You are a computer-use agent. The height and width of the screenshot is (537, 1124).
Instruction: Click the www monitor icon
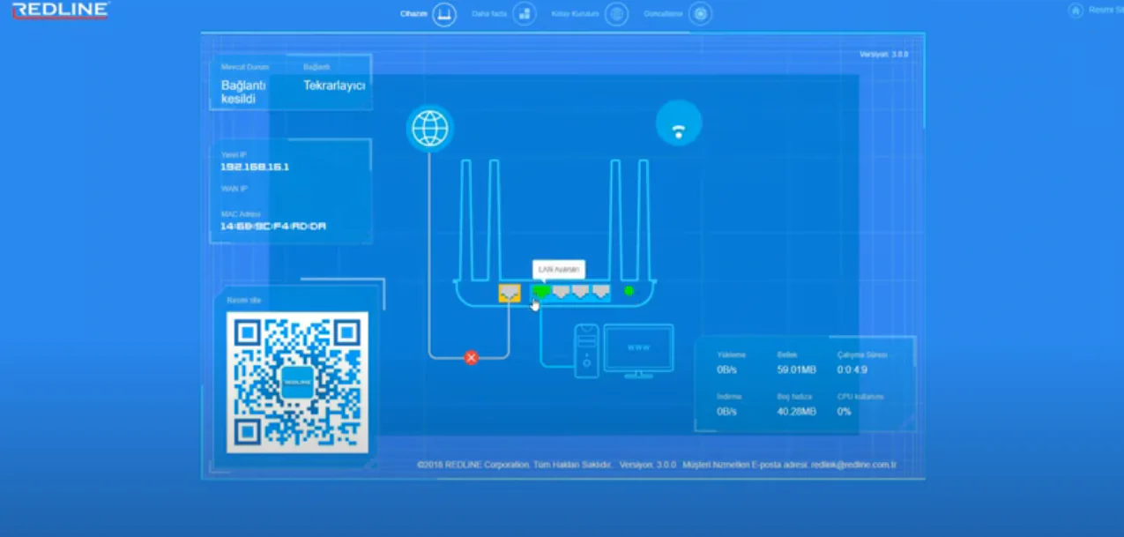click(x=638, y=351)
